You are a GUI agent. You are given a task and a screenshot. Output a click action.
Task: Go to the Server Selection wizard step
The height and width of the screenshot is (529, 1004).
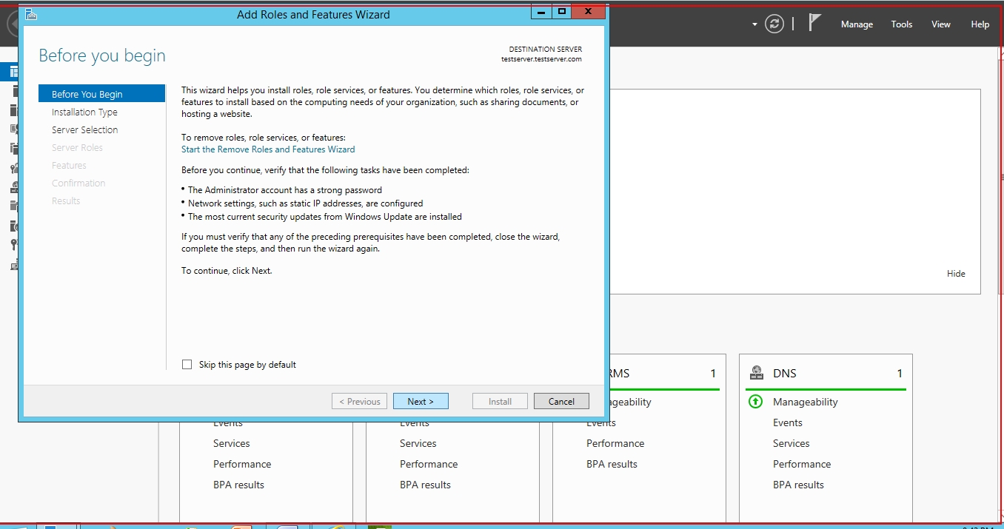click(x=84, y=130)
